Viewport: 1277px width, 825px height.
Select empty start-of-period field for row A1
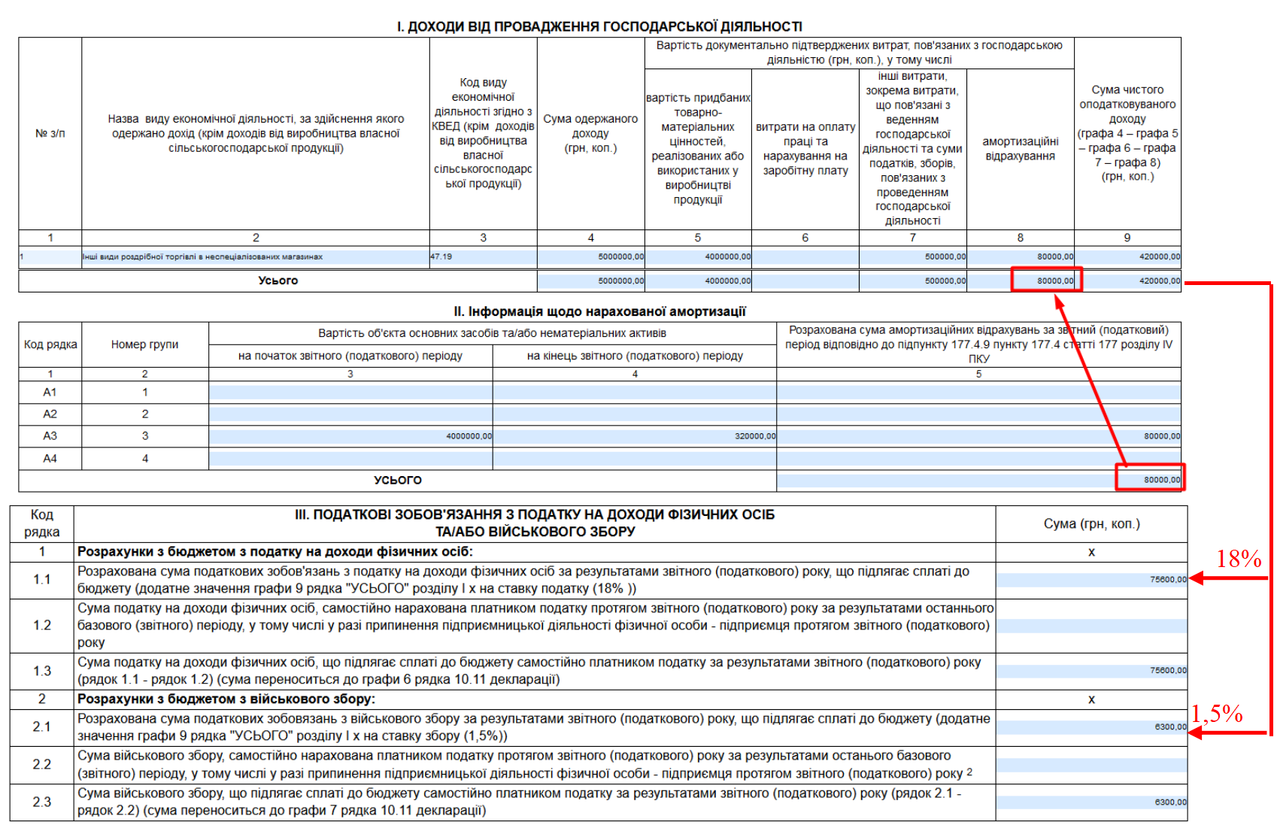[x=350, y=392]
